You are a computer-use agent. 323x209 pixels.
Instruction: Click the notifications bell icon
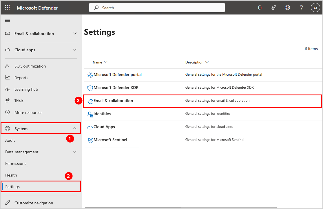[x=260, y=8]
